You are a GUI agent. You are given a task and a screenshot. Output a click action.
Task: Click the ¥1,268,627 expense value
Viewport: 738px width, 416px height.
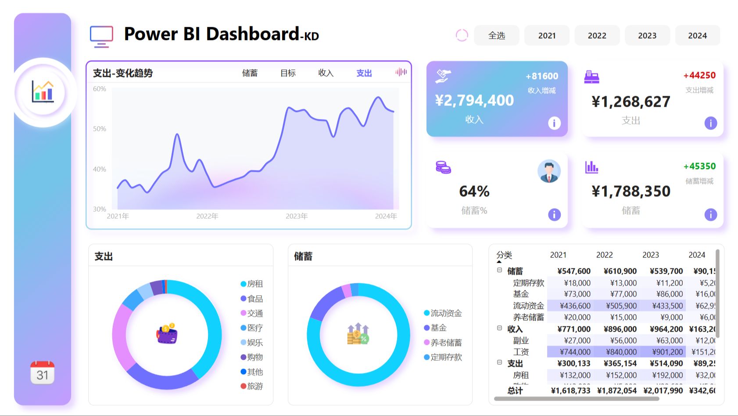[x=631, y=102]
